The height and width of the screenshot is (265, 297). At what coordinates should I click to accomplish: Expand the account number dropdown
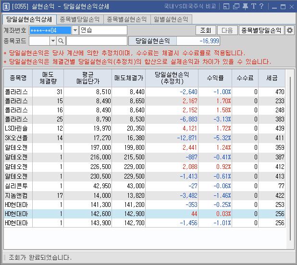click(75, 30)
